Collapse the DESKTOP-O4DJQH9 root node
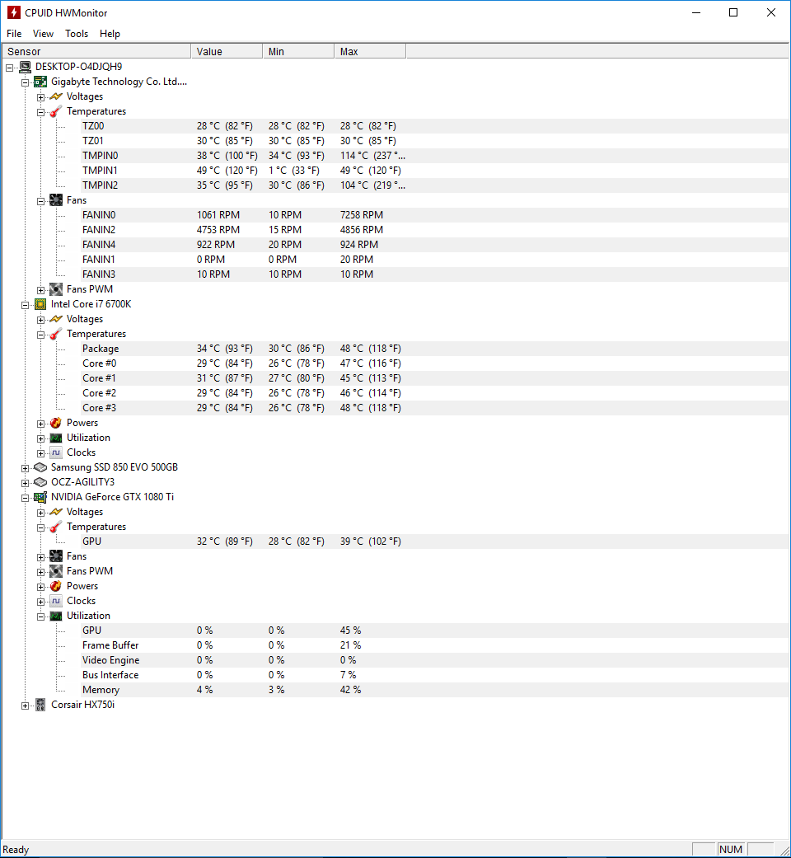Image resolution: width=791 pixels, height=858 pixels. [10, 68]
